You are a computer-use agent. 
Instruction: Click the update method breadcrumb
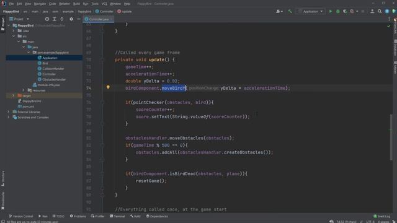pyautogui.click(x=124, y=11)
